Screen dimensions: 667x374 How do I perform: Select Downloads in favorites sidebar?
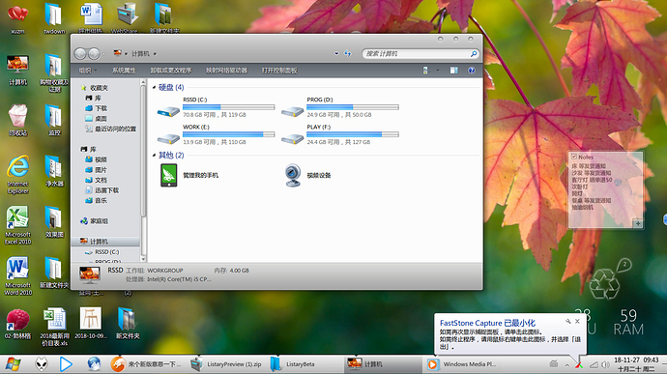[101, 108]
